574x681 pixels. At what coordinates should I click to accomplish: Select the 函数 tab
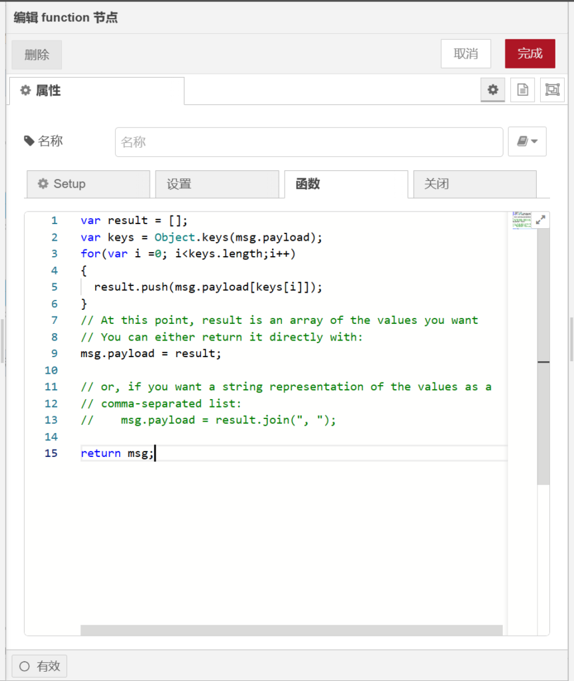click(x=346, y=184)
